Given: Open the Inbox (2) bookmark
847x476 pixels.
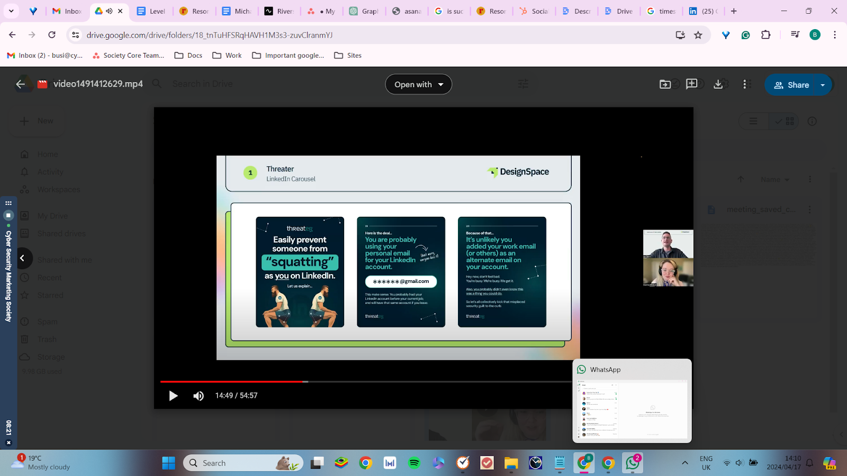Looking at the screenshot, I should point(45,55).
